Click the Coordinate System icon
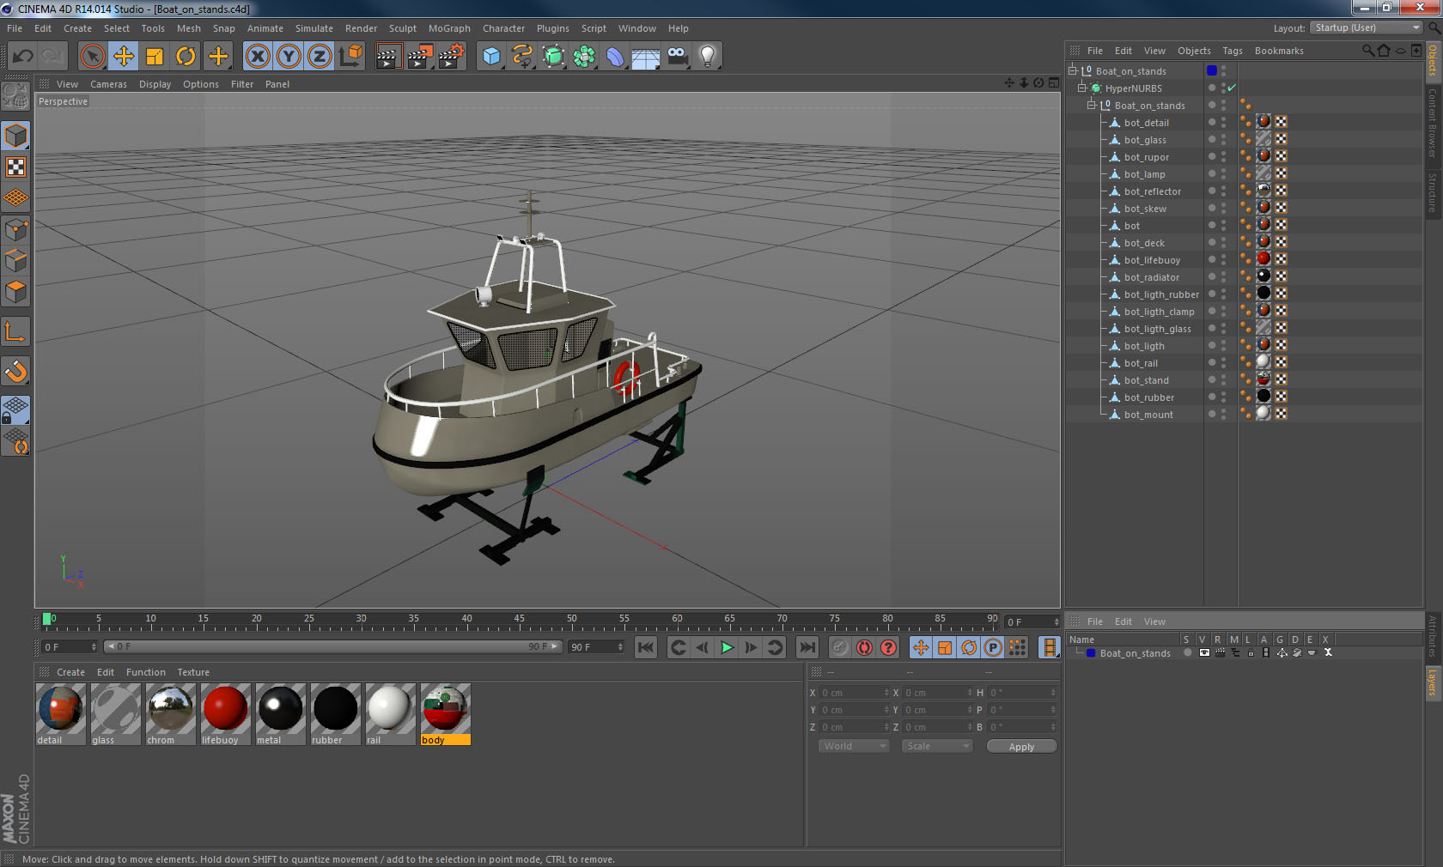Screen dimensions: 1443x867 click(x=350, y=57)
